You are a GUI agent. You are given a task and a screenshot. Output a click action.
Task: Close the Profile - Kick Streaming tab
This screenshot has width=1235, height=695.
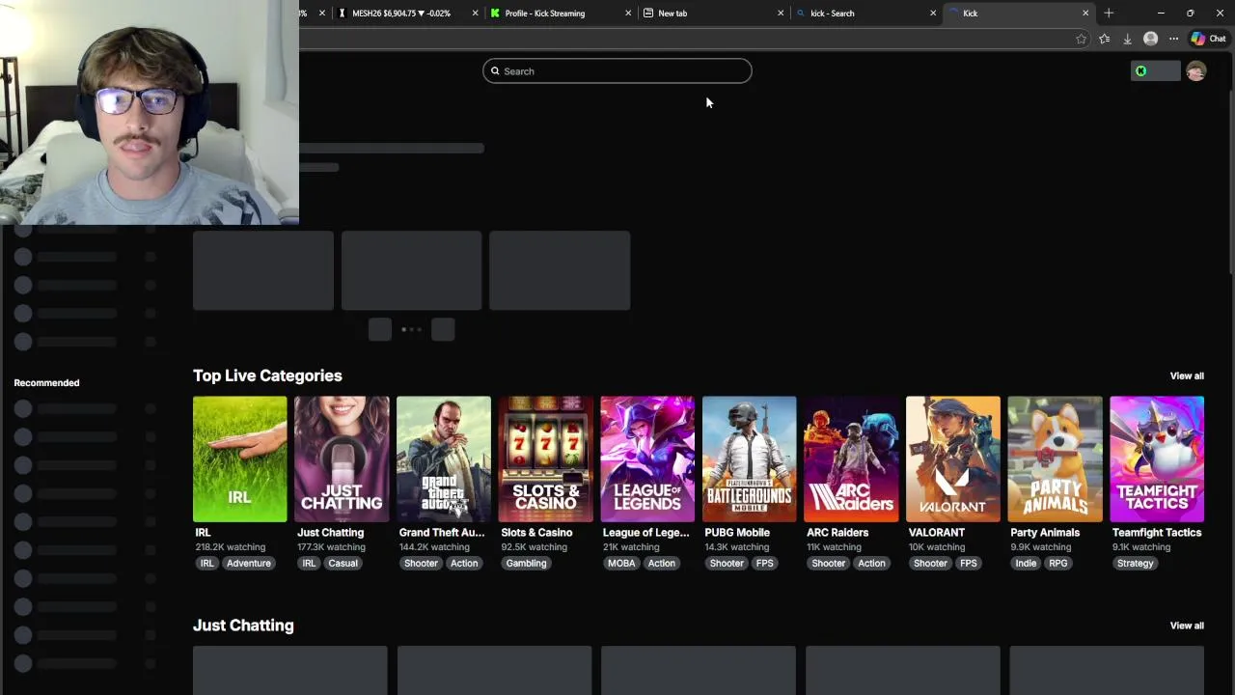pos(628,14)
